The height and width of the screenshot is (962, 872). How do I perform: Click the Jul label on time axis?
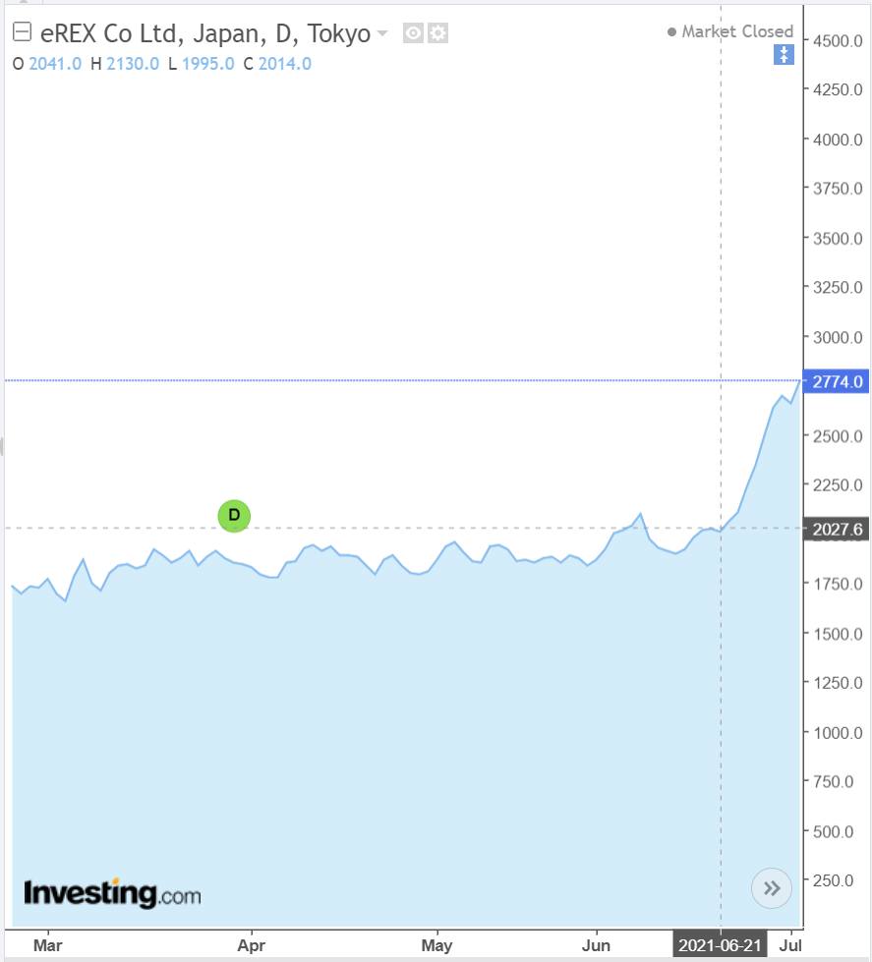tap(790, 945)
